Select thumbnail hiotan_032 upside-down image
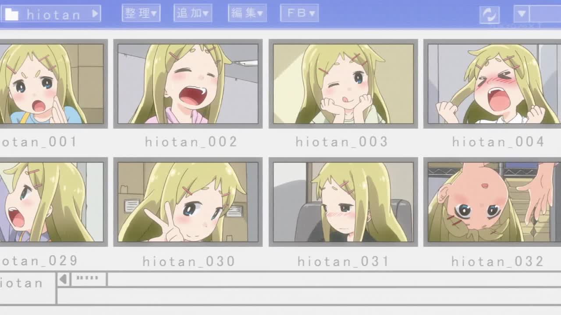 click(492, 202)
